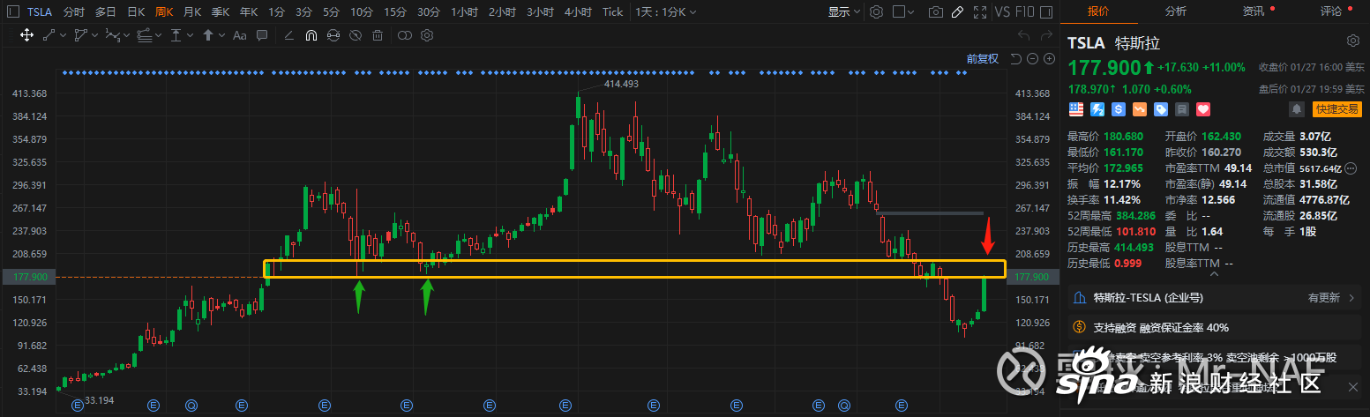Click 支持融资 margin rate row
This screenshot has height=417, width=1370.
(x=1214, y=327)
